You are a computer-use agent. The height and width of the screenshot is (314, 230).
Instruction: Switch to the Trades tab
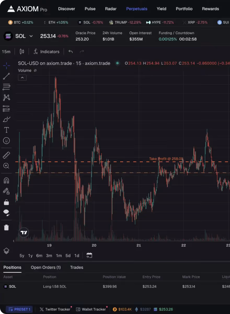(77, 267)
